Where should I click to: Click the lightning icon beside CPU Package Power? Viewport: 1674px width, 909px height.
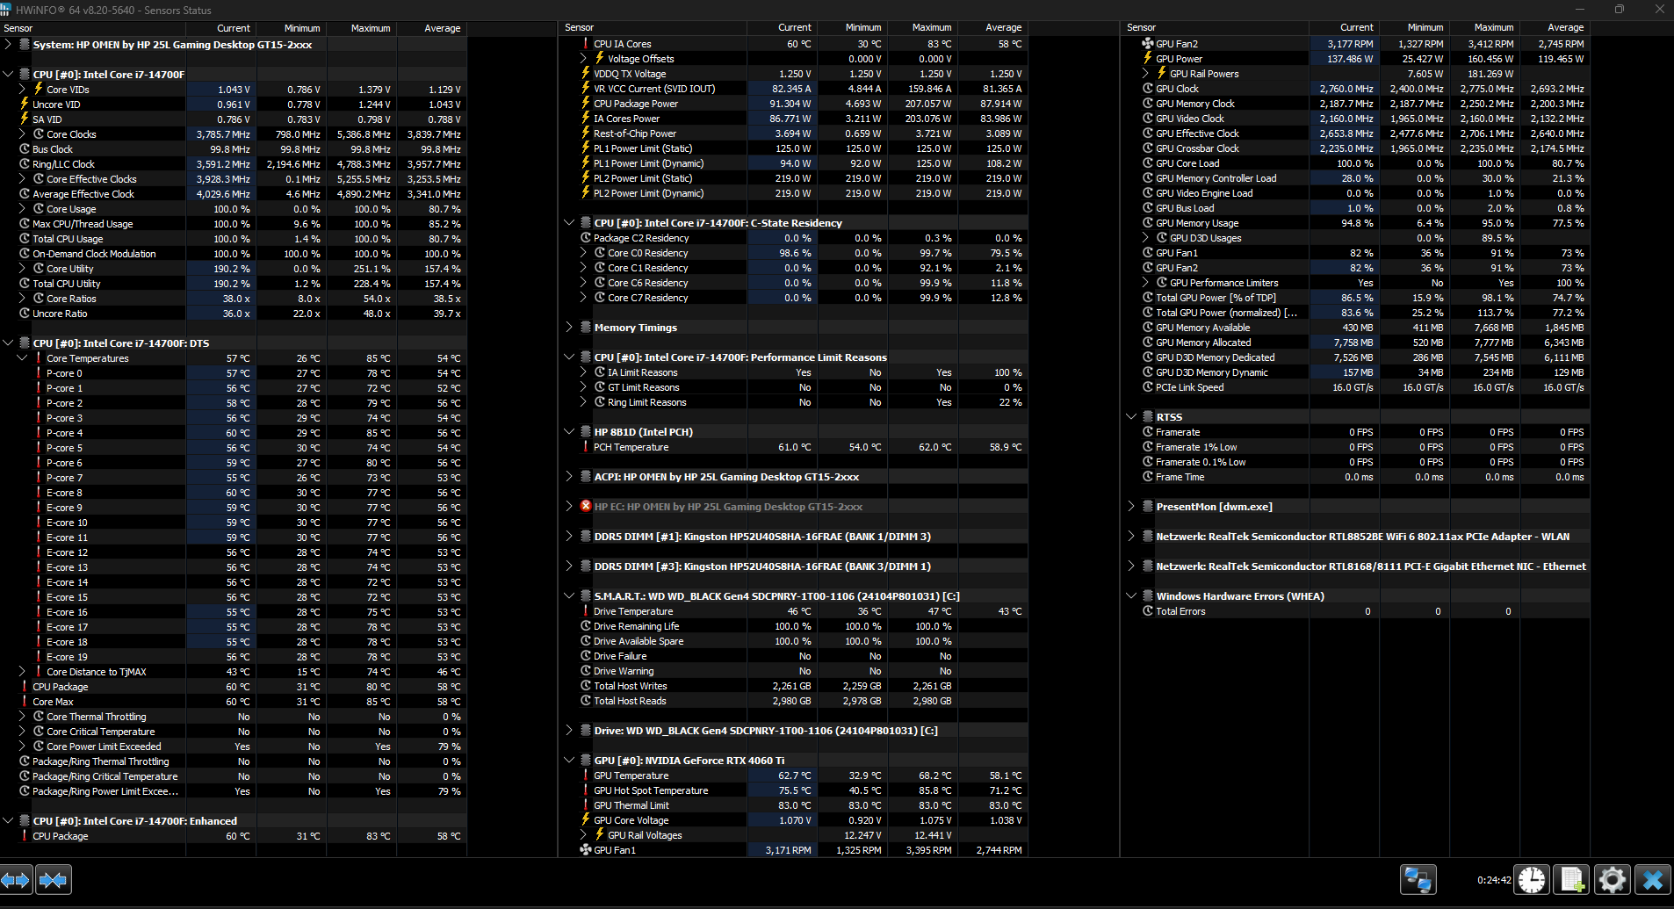pos(586,104)
